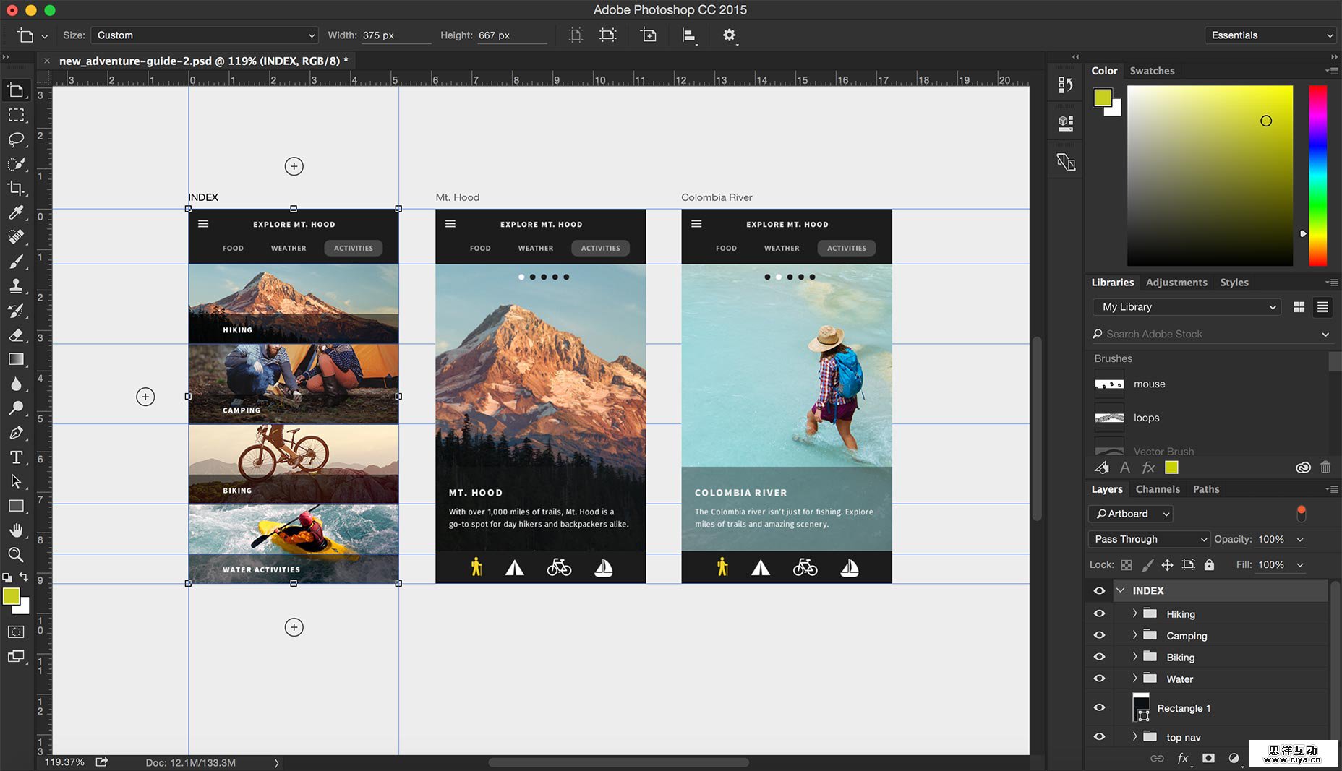Select the Lasso tool
This screenshot has width=1342, height=771.
[17, 139]
